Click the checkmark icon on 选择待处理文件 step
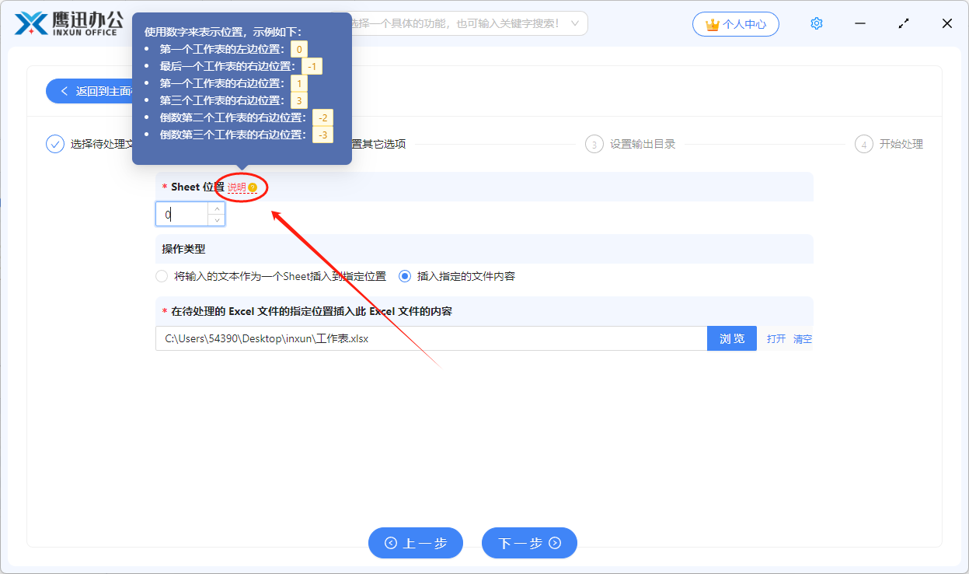Image resolution: width=969 pixels, height=574 pixels. 54,143
